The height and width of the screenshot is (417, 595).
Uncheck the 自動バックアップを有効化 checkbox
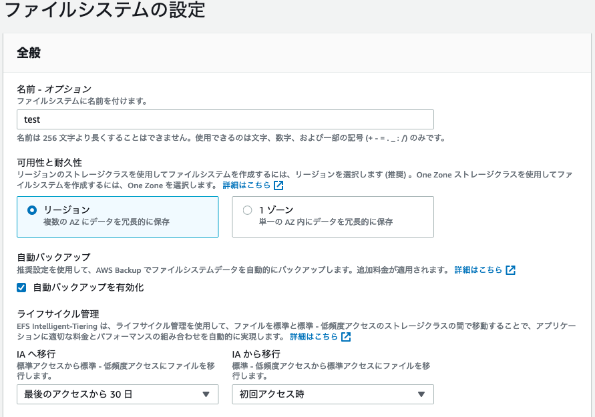tap(21, 288)
